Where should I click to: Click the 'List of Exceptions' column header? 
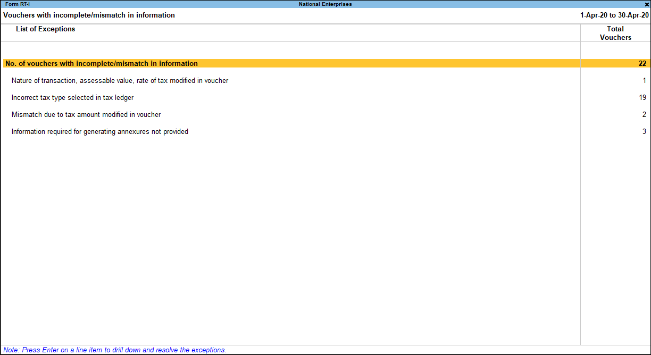pyautogui.click(x=45, y=29)
